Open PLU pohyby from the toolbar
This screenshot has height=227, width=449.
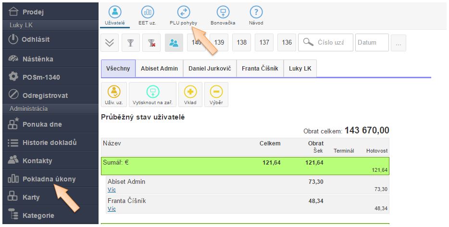(x=183, y=15)
